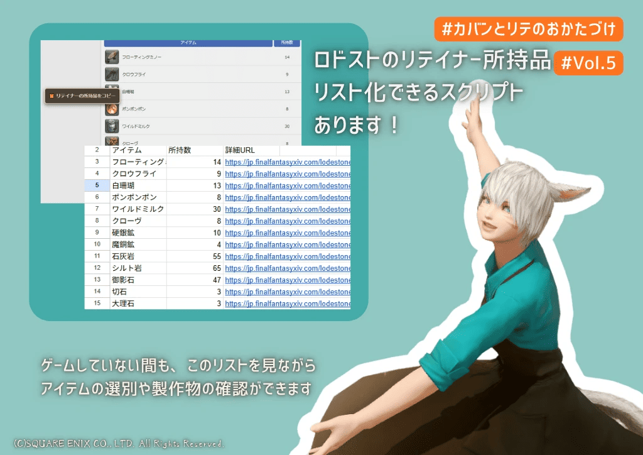Viewport: 643px width, 455px height.
Task: Select the シルト岩 spreadsheet cell
Action: (138, 268)
